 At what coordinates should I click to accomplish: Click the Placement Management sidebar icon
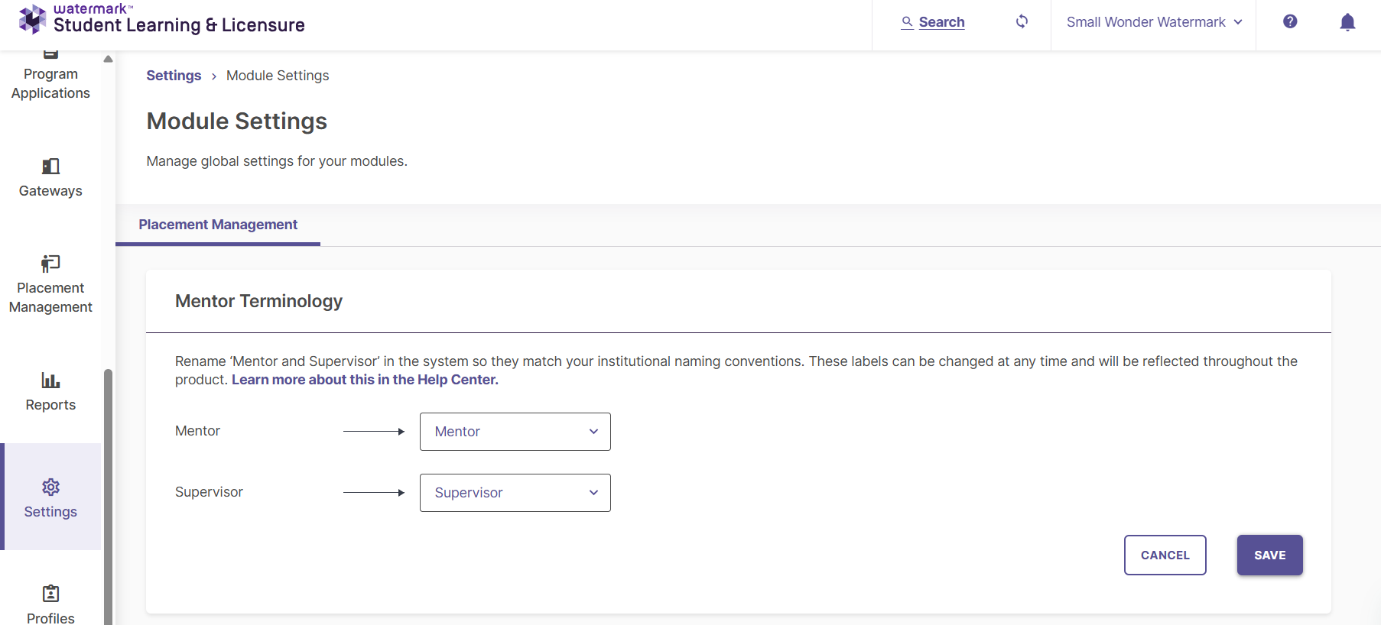pos(50,264)
